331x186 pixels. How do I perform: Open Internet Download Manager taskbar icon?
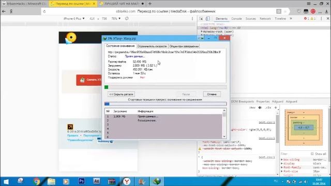coord(157,181)
